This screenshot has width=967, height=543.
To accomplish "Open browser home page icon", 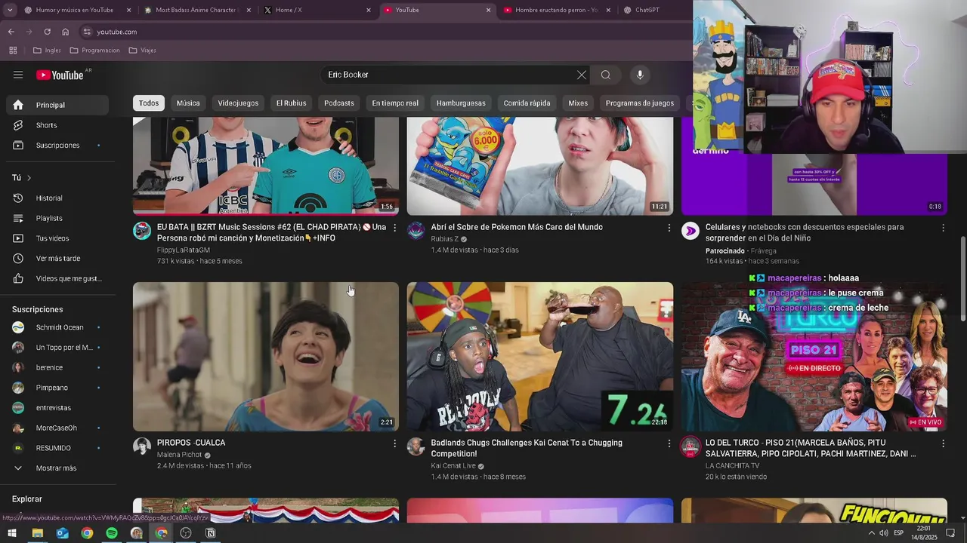I will tap(65, 32).
